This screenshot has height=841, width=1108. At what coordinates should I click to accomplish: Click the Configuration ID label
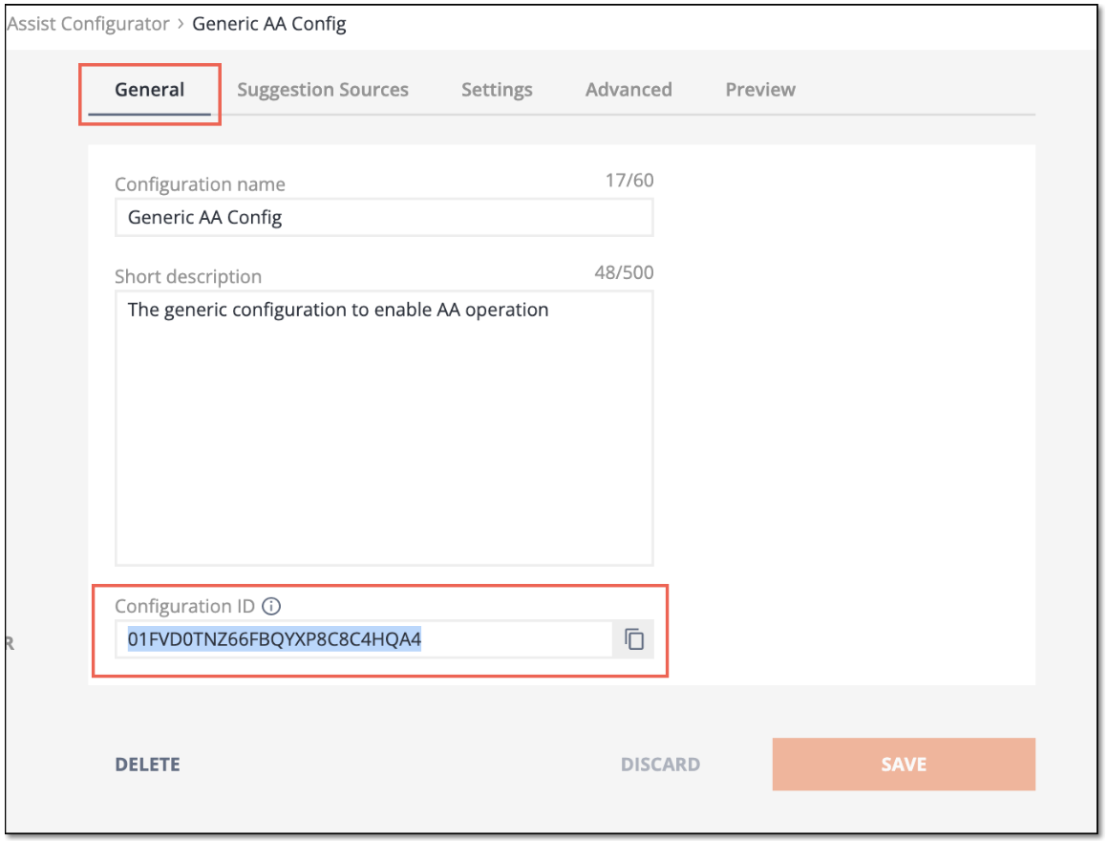[x=184, y=606]
